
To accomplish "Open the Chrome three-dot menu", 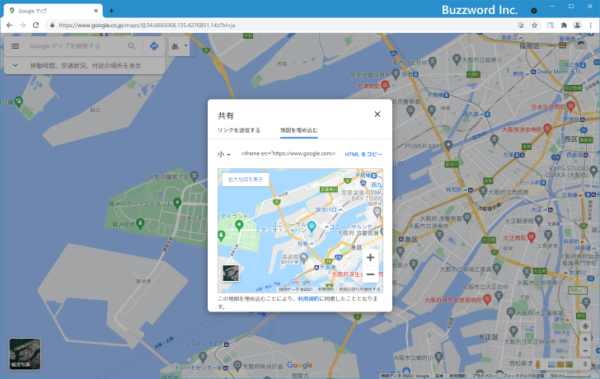I will pos(590,26).
